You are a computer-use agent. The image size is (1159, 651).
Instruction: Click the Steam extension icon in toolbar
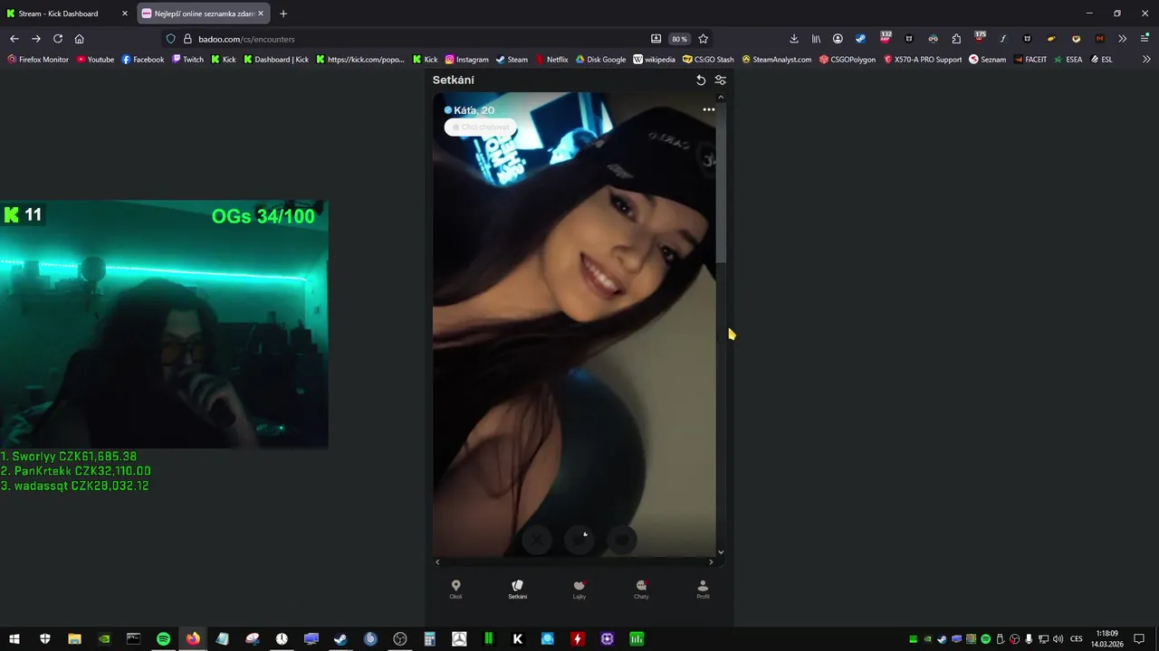(x=860, y=39)
